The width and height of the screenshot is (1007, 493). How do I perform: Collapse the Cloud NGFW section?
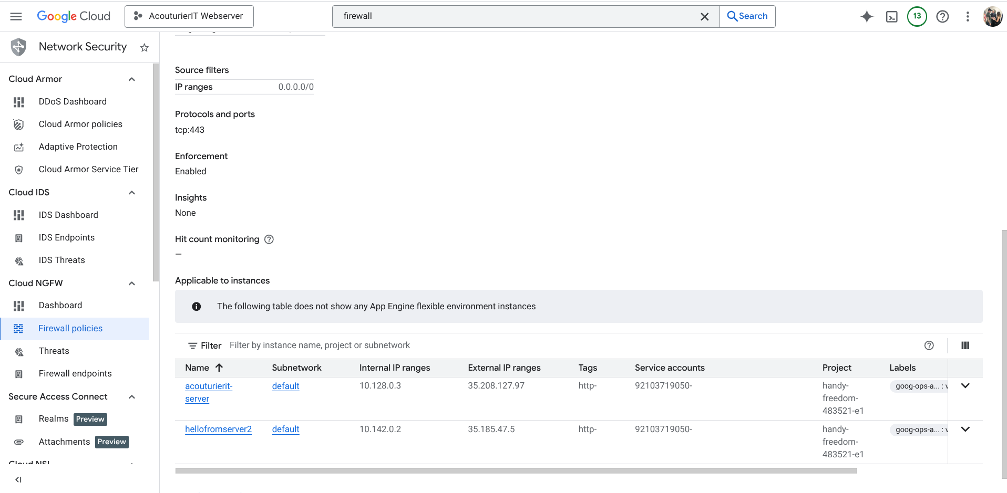click(x=132, y=284)
